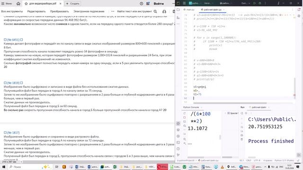
Task: Open the Python Packages tool icon
Action: (178, 130)
